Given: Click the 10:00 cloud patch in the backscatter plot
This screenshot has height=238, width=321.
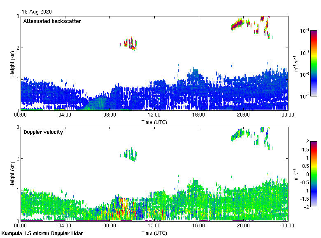Looking at the screenshot, I should tap(131, 43).
